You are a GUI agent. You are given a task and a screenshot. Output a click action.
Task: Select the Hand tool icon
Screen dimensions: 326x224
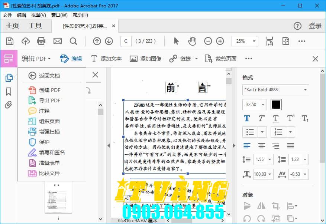pos(192,41)
